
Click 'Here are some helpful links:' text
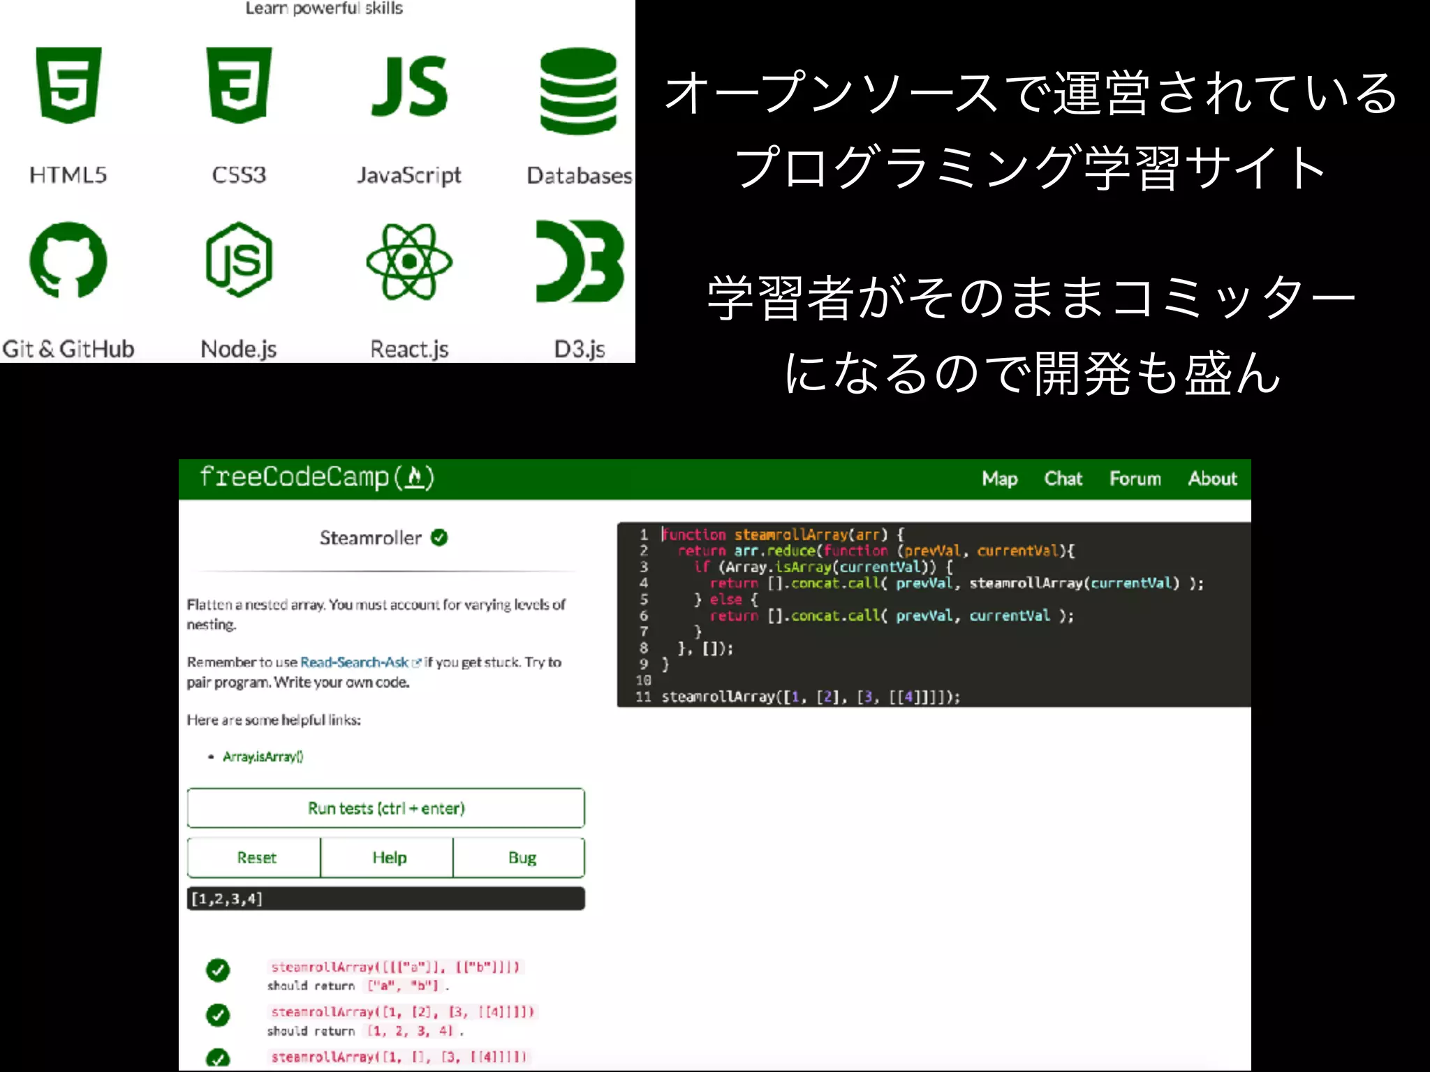click(x=274, y=720)
